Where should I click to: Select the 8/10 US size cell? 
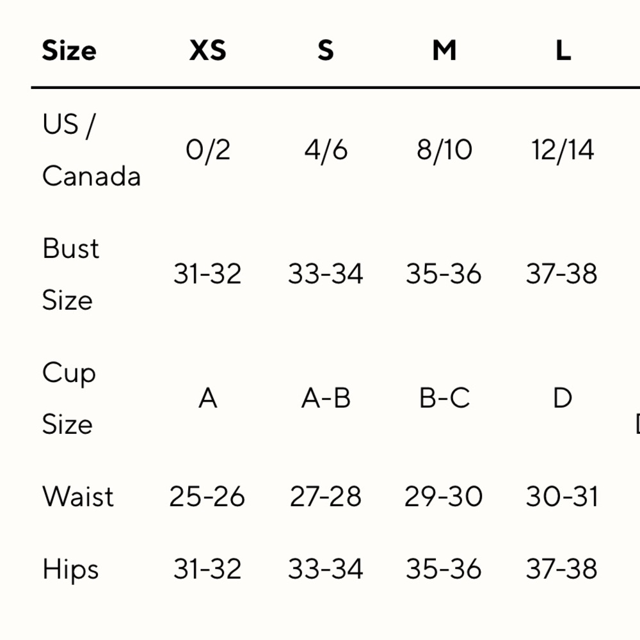tap(444, 150)
